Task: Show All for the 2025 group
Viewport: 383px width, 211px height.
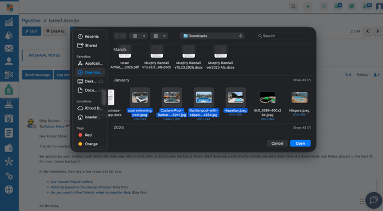Action: click(302, 128)
